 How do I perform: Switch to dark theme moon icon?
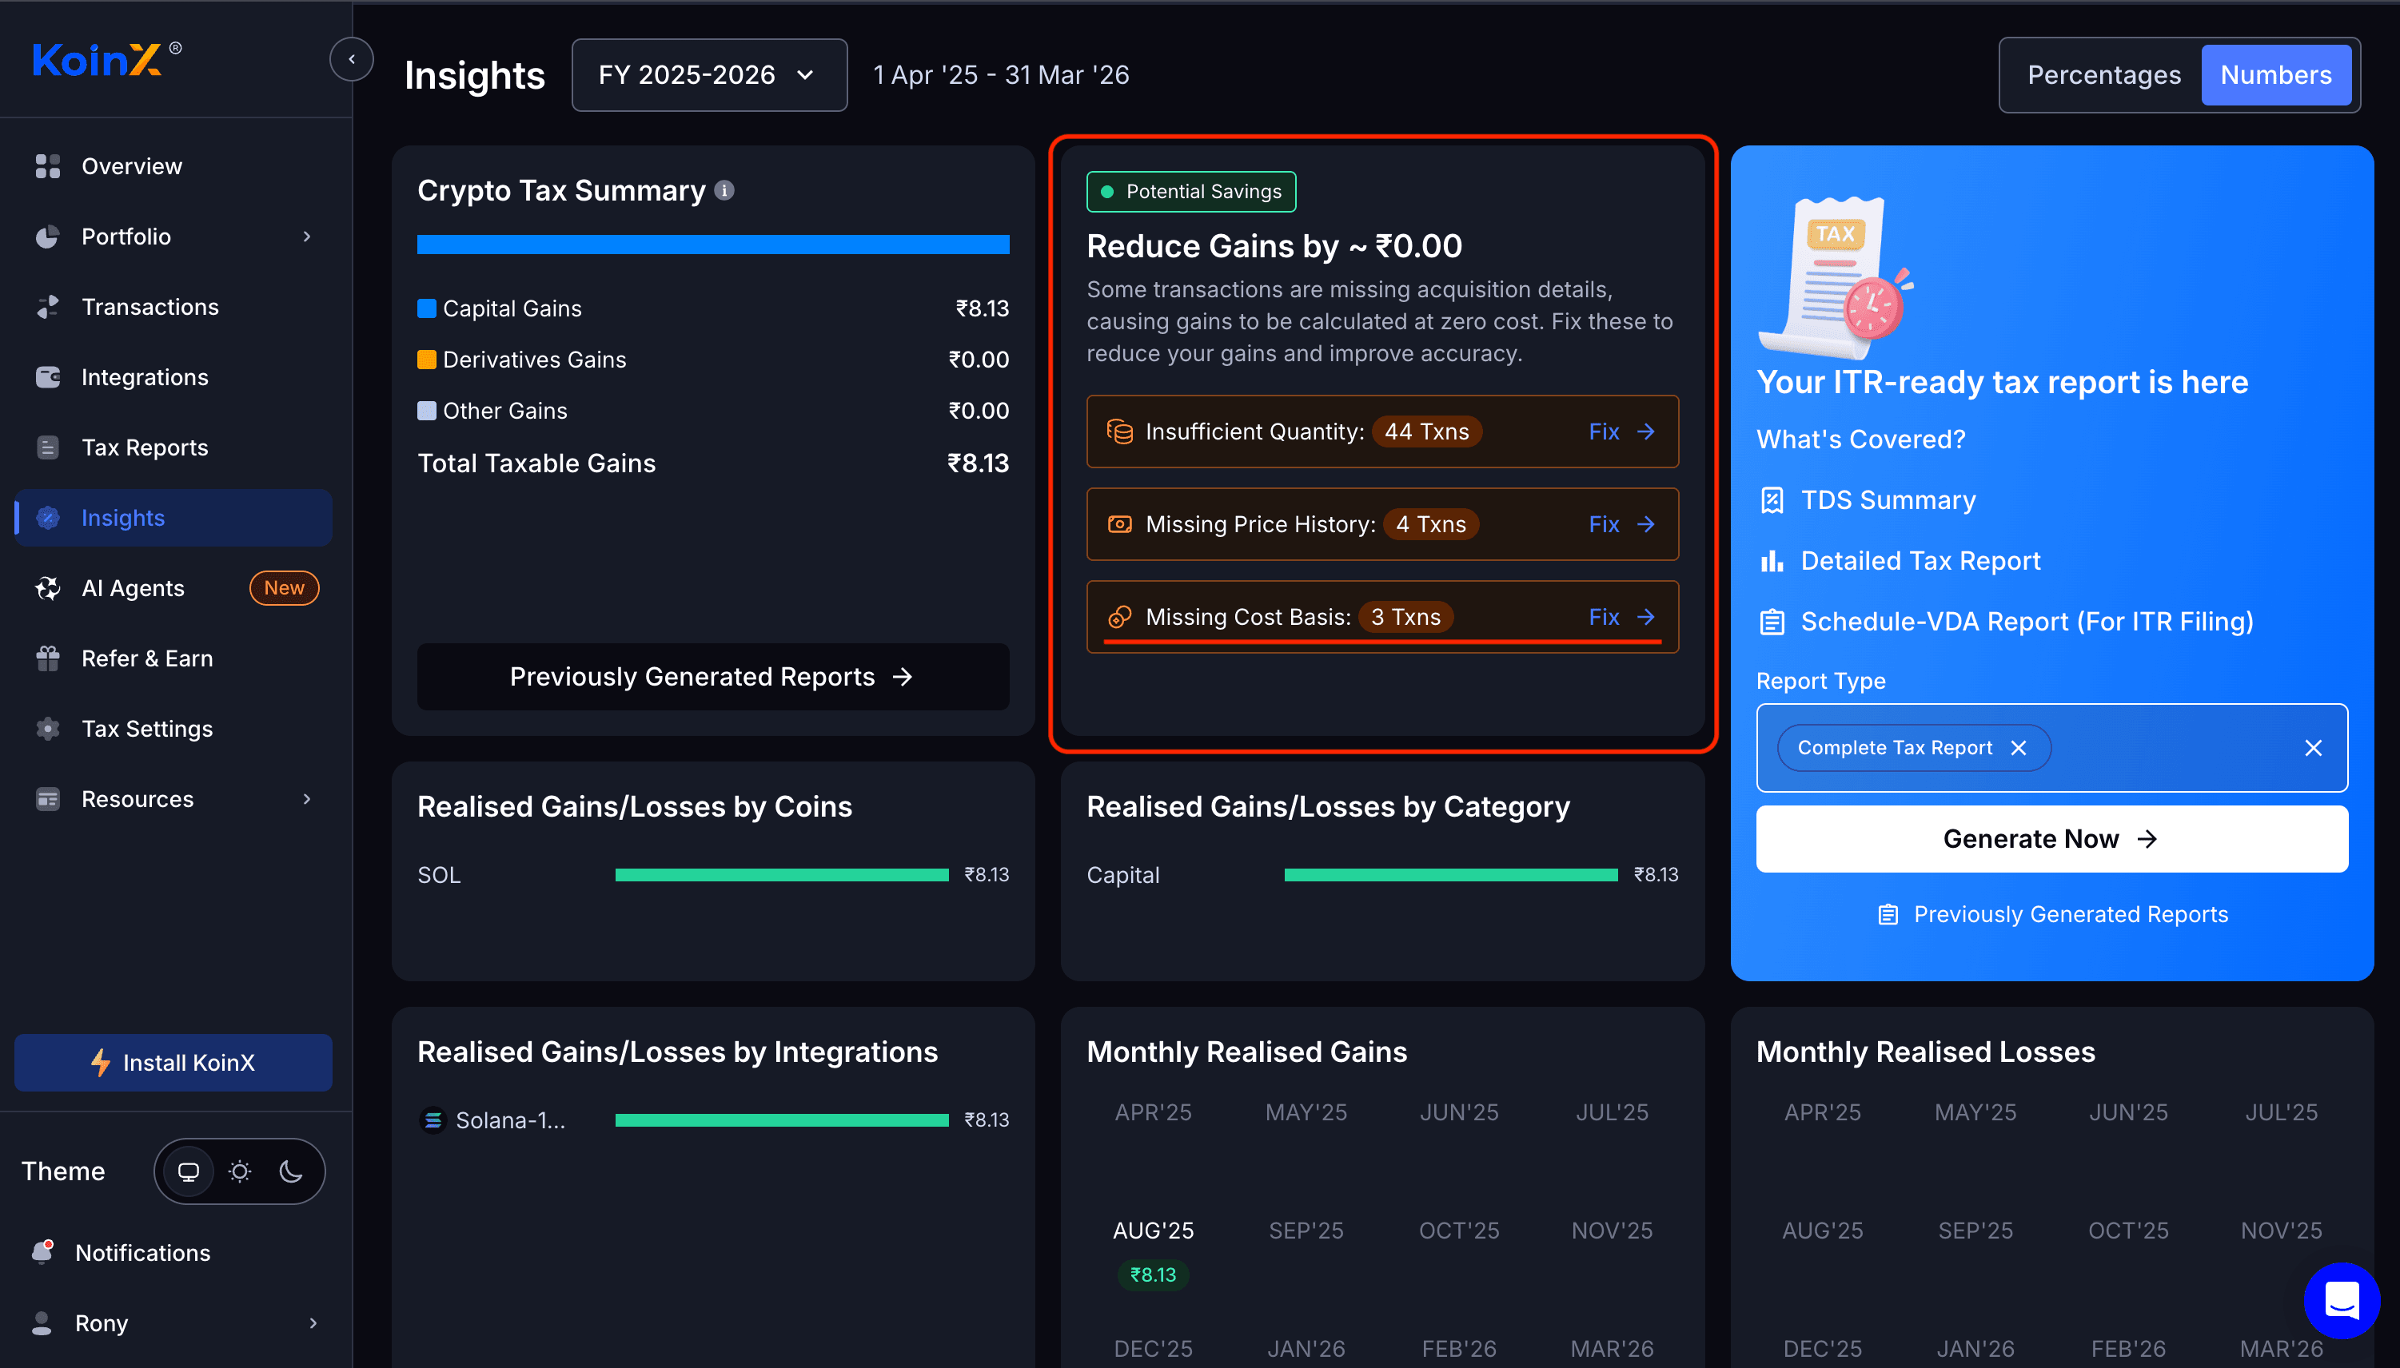pyautogui.click(x=292, y=1171)
